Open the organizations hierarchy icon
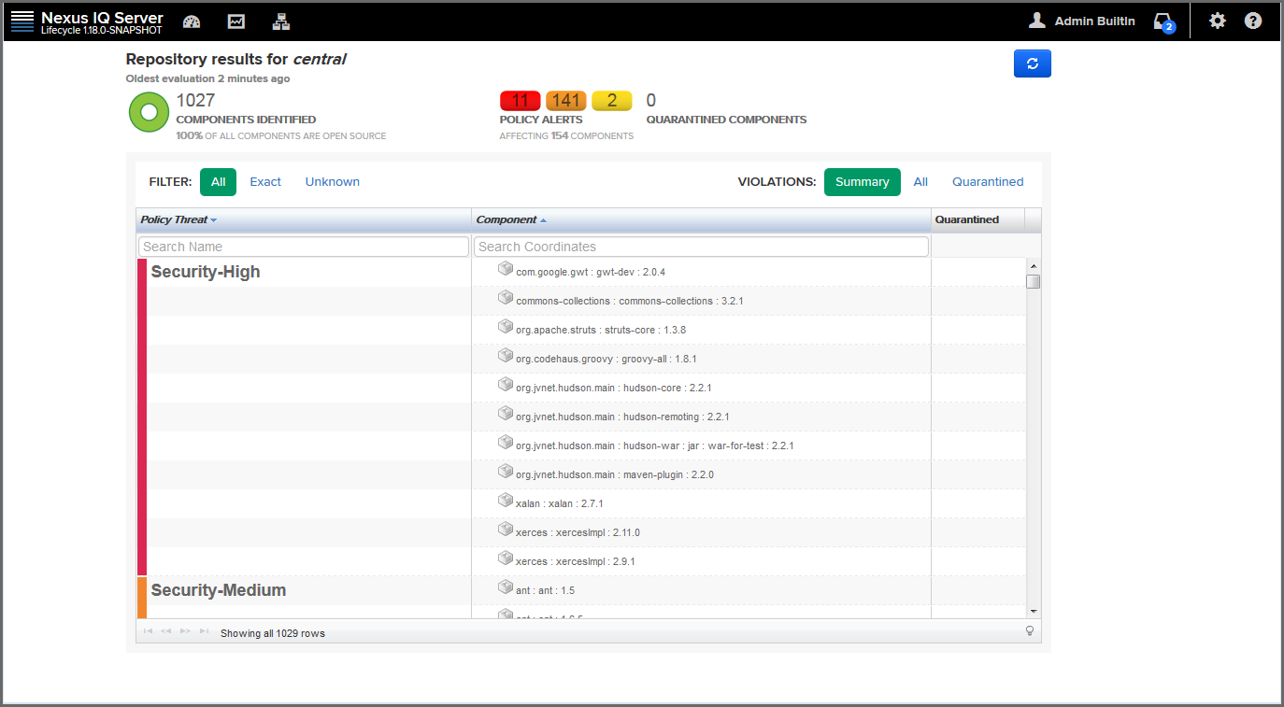This screenshot has height=707, width=1284. tap(281, 21)
